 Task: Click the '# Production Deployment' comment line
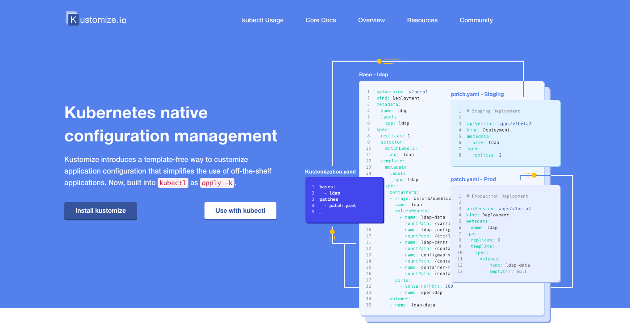click(497, 196)
